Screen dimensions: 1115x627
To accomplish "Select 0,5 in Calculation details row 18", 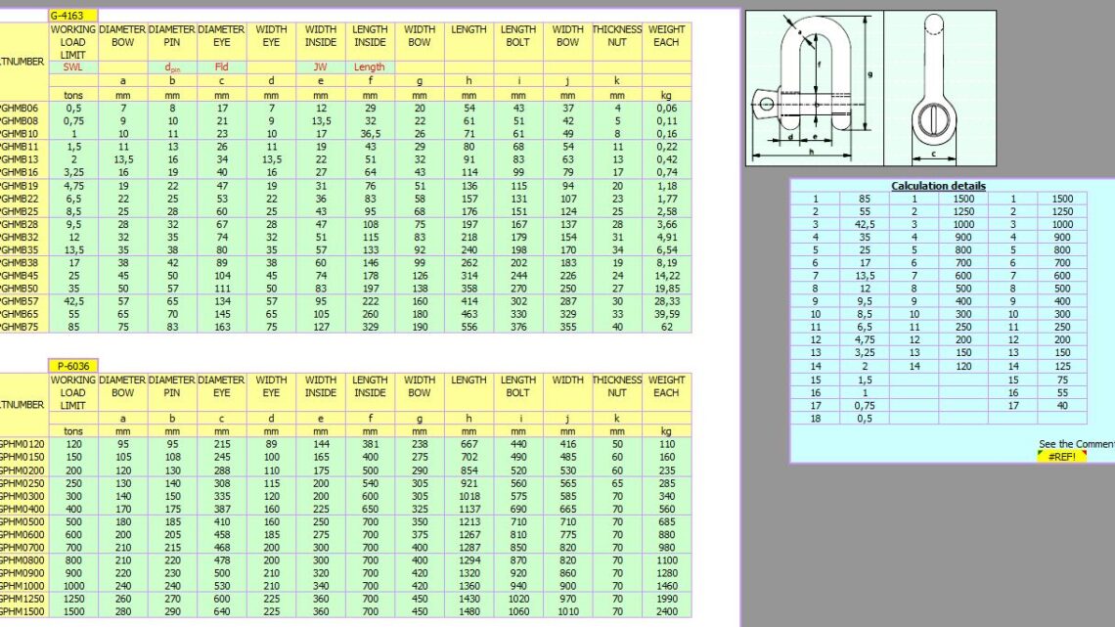I will (x=864, y=418).
